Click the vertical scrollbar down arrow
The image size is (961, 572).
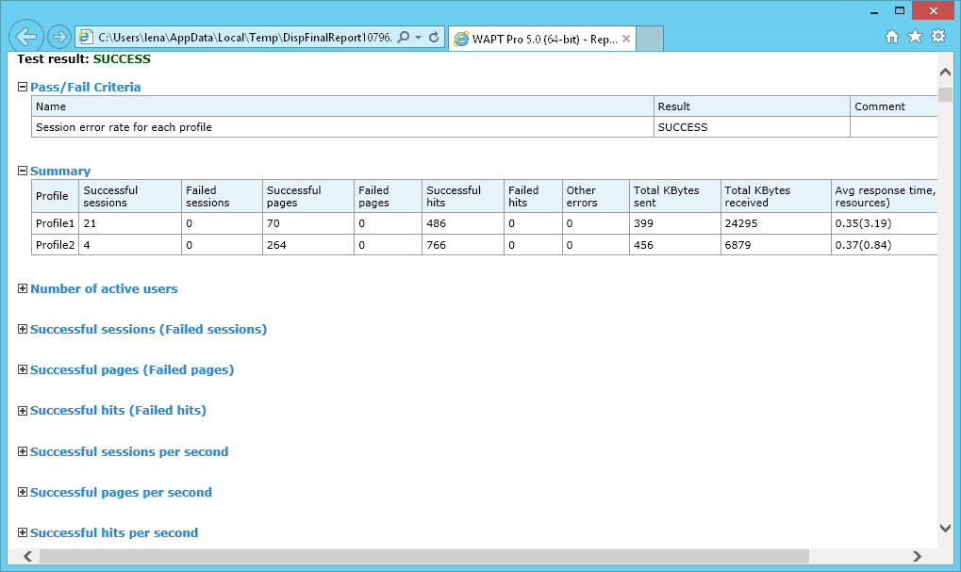tap(945, 528)
